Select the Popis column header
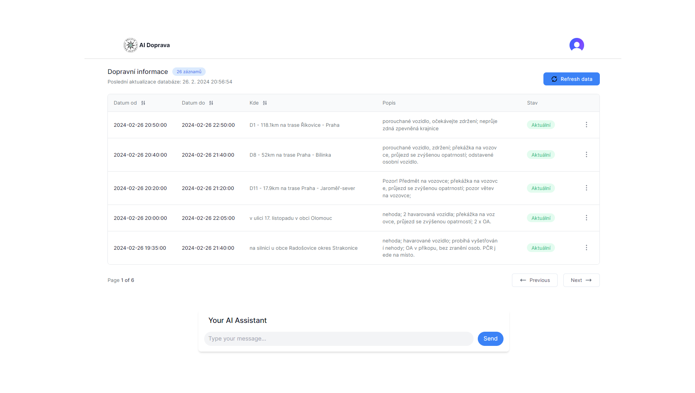Viewport: 695px width, 393px height. point(389,103)
